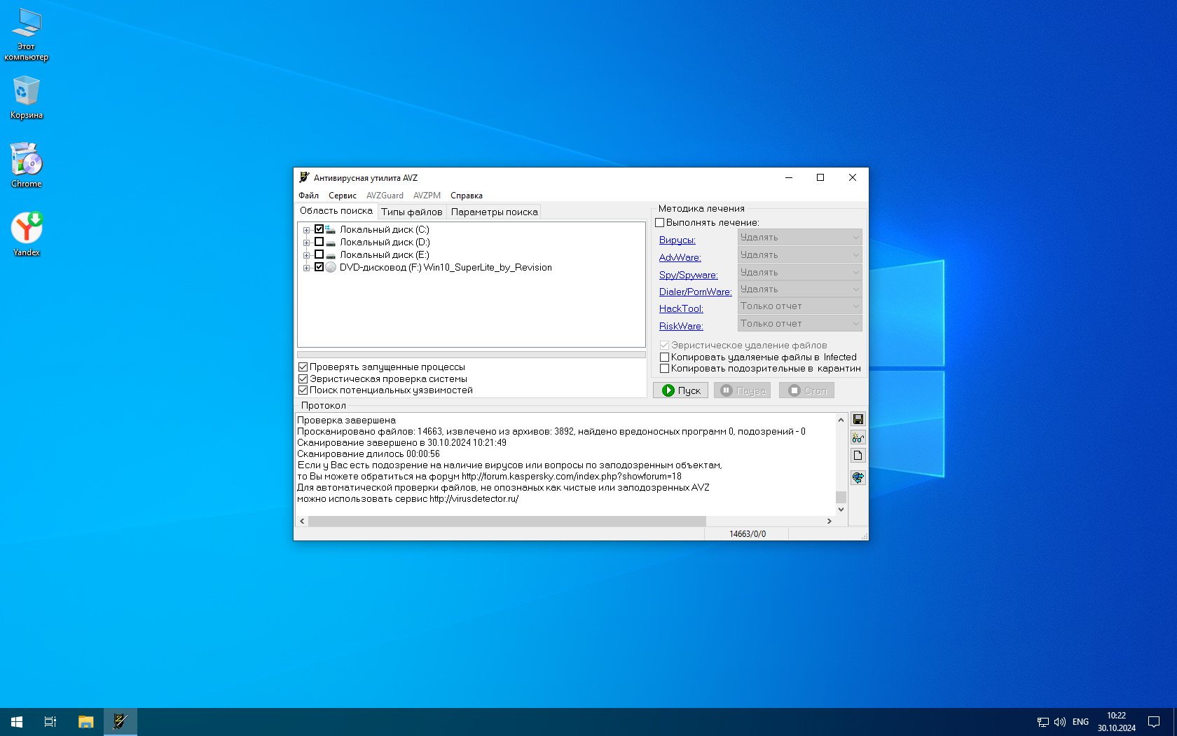The image size is (1177, 736).
Task: Click the save protocol floppy disk icon
Action: click(858, 419)
